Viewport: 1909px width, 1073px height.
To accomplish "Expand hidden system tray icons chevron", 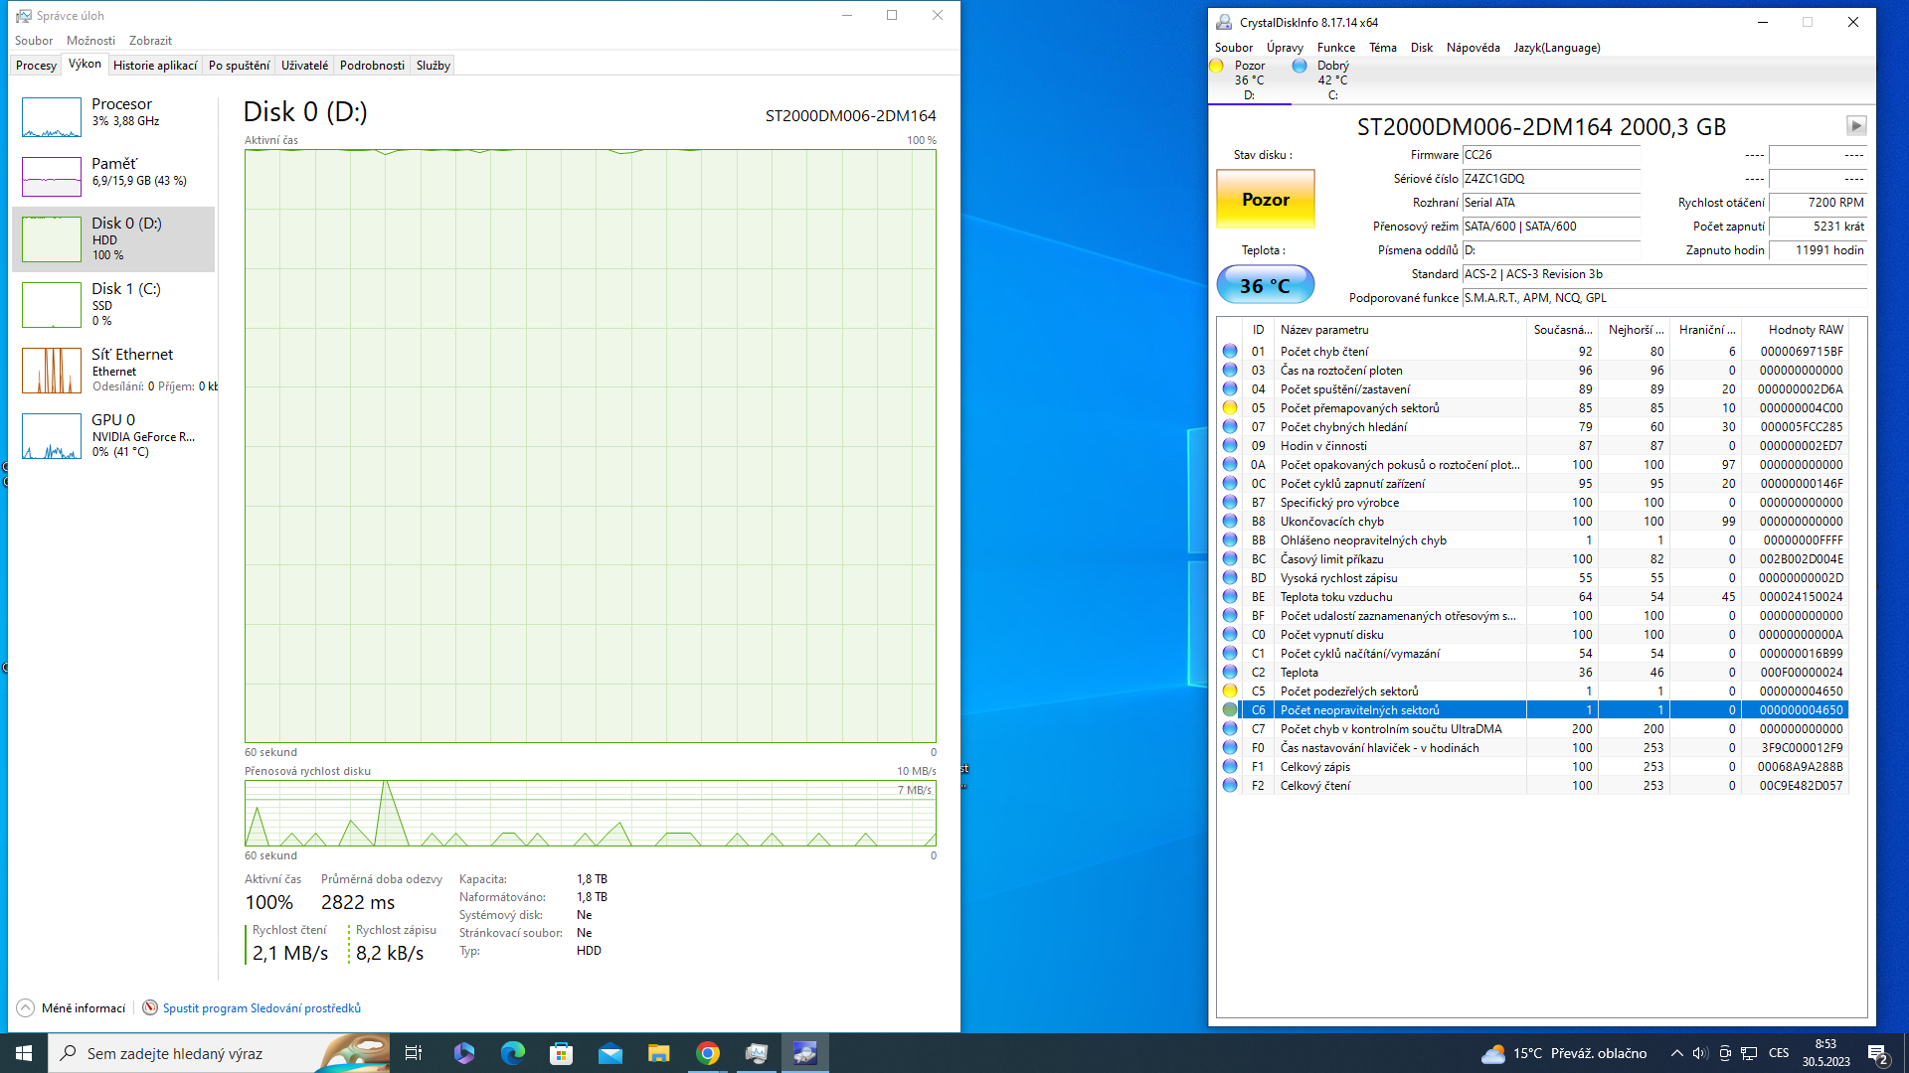I will coord(1676,1053).
